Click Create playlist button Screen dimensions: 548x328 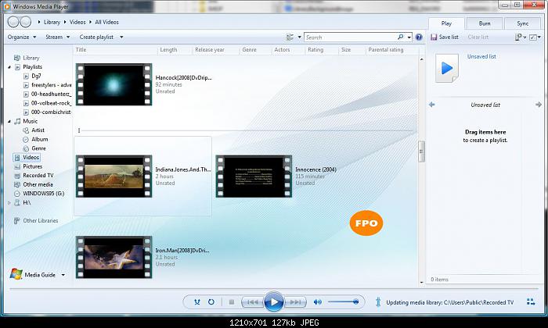point(96,37)
